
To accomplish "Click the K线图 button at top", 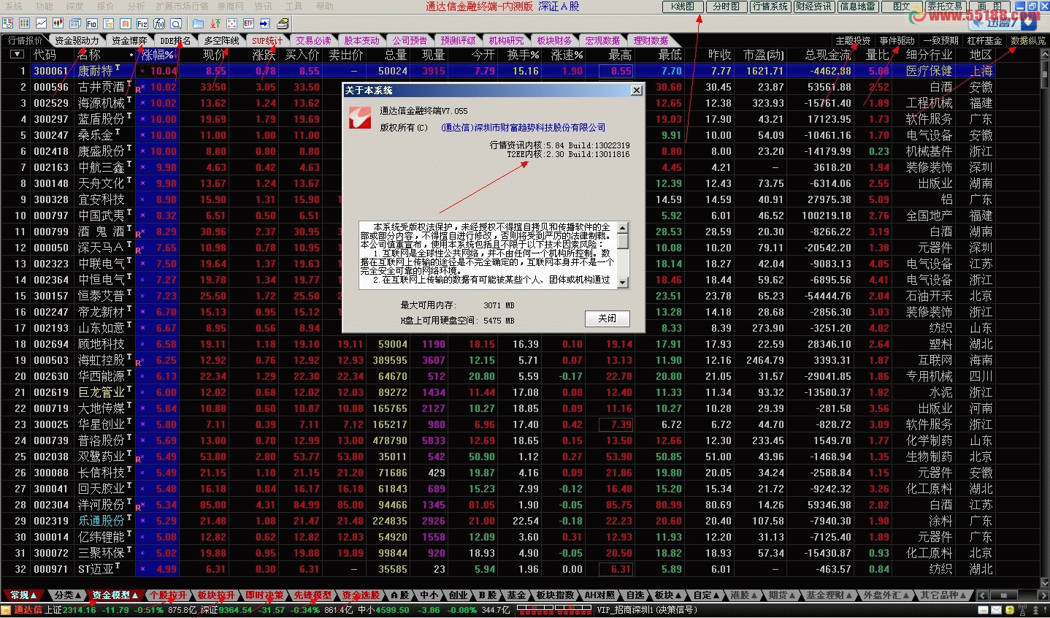I will [683, 7].
